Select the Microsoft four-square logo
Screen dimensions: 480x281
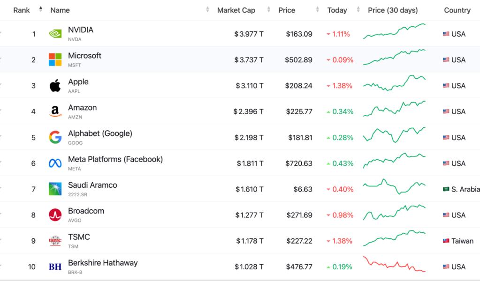(55, 59)
